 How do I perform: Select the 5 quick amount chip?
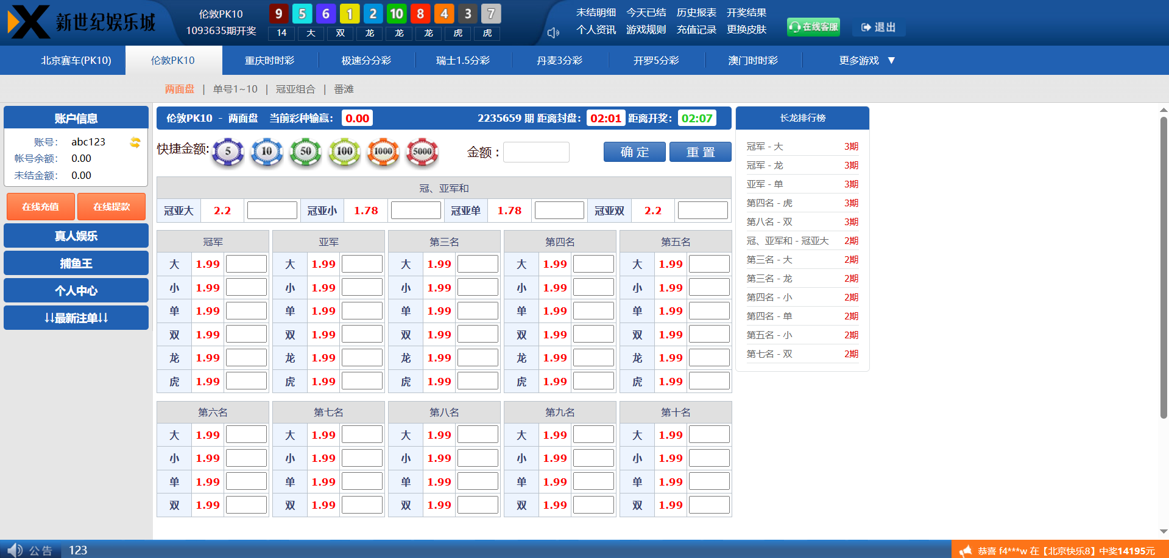[x=228, y=152]
